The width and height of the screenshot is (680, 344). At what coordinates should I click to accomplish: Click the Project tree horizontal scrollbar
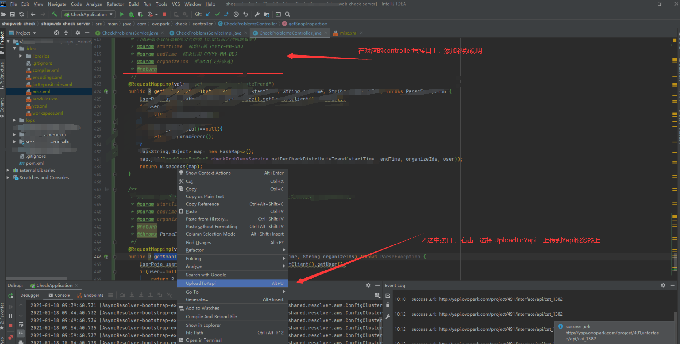click(x=37, y=278)
